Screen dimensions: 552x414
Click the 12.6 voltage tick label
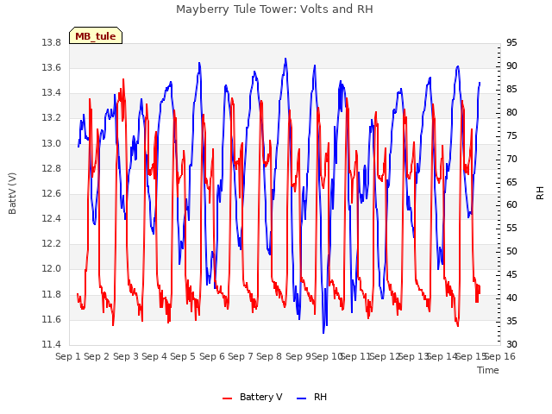click(52, 193)
